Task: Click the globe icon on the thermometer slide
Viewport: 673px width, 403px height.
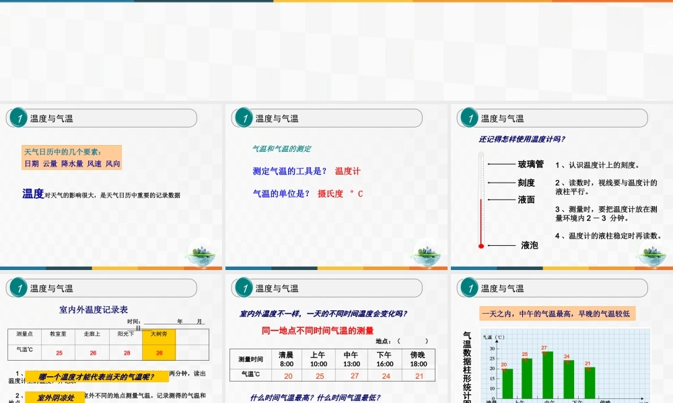Action: coord(651,254)
